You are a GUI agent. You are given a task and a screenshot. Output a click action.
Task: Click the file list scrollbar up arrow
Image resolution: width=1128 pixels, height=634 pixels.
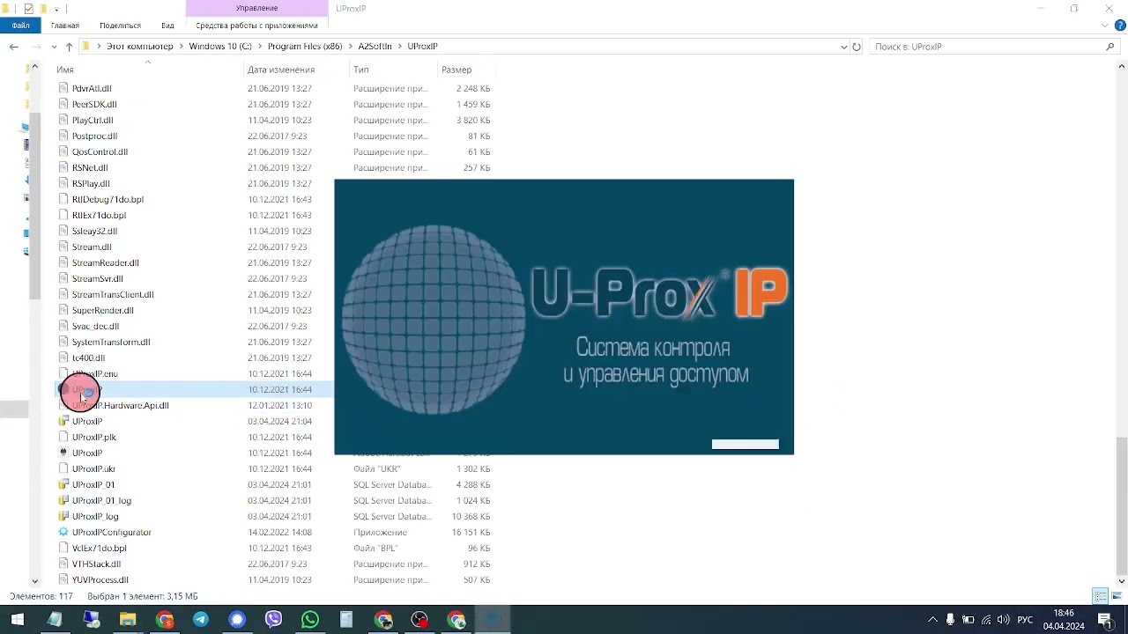[1122, 66]
